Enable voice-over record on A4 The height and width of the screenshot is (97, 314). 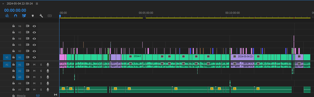(48, 83)
